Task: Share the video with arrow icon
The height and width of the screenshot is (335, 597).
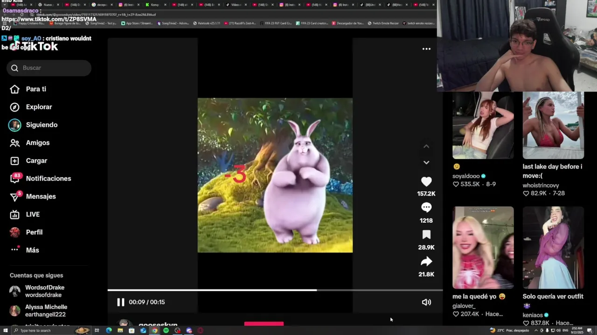Action: click(x=426, y=261)
